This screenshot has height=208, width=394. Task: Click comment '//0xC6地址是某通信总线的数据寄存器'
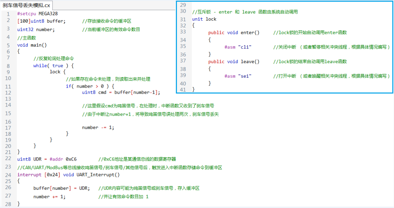(x=137, y=159)
